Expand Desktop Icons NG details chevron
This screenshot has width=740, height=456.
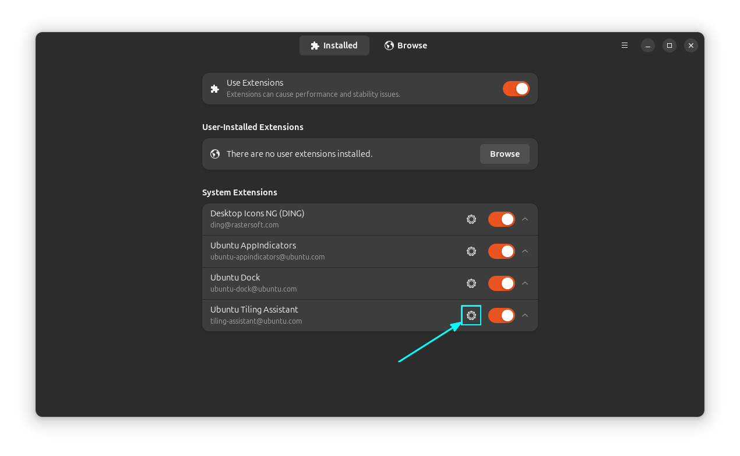coord(525,219)
